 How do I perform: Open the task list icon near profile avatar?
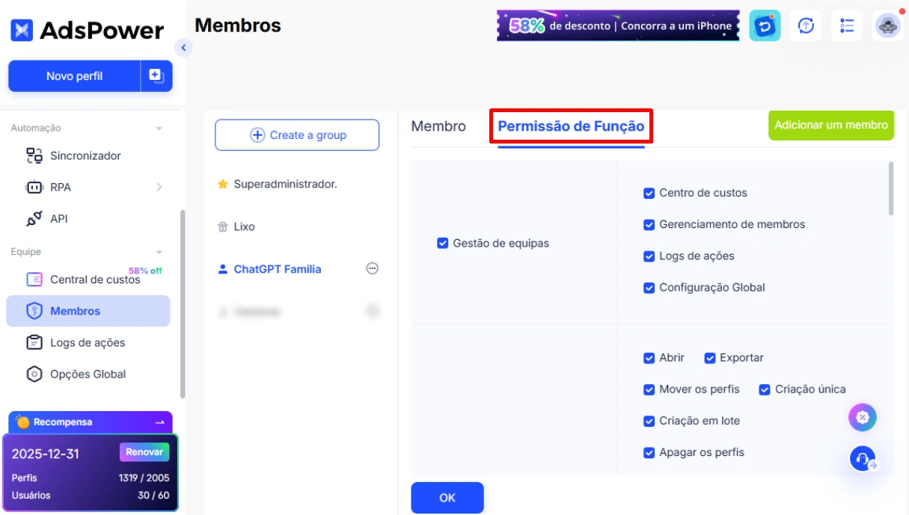coord(847,25)
